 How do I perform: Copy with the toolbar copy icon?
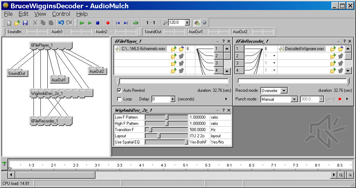pyautogui.click(x=43, y=23)
